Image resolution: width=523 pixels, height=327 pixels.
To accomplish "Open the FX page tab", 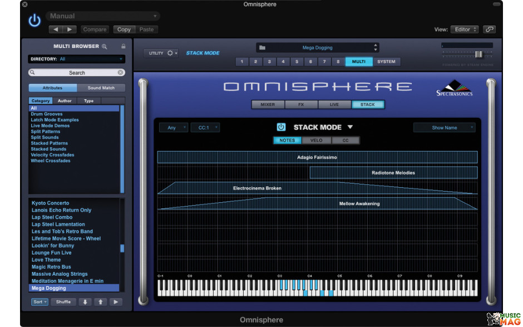I will [x=301, y=105].
